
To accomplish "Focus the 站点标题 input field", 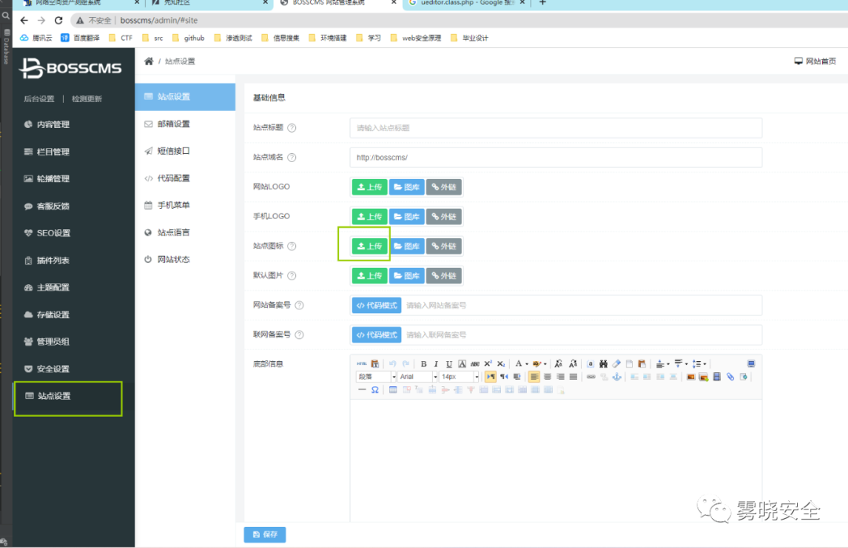I will [x=556, y=128].
